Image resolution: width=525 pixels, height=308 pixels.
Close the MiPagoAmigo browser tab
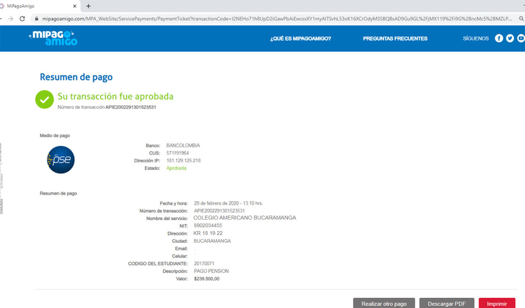[x=75, y=6]
